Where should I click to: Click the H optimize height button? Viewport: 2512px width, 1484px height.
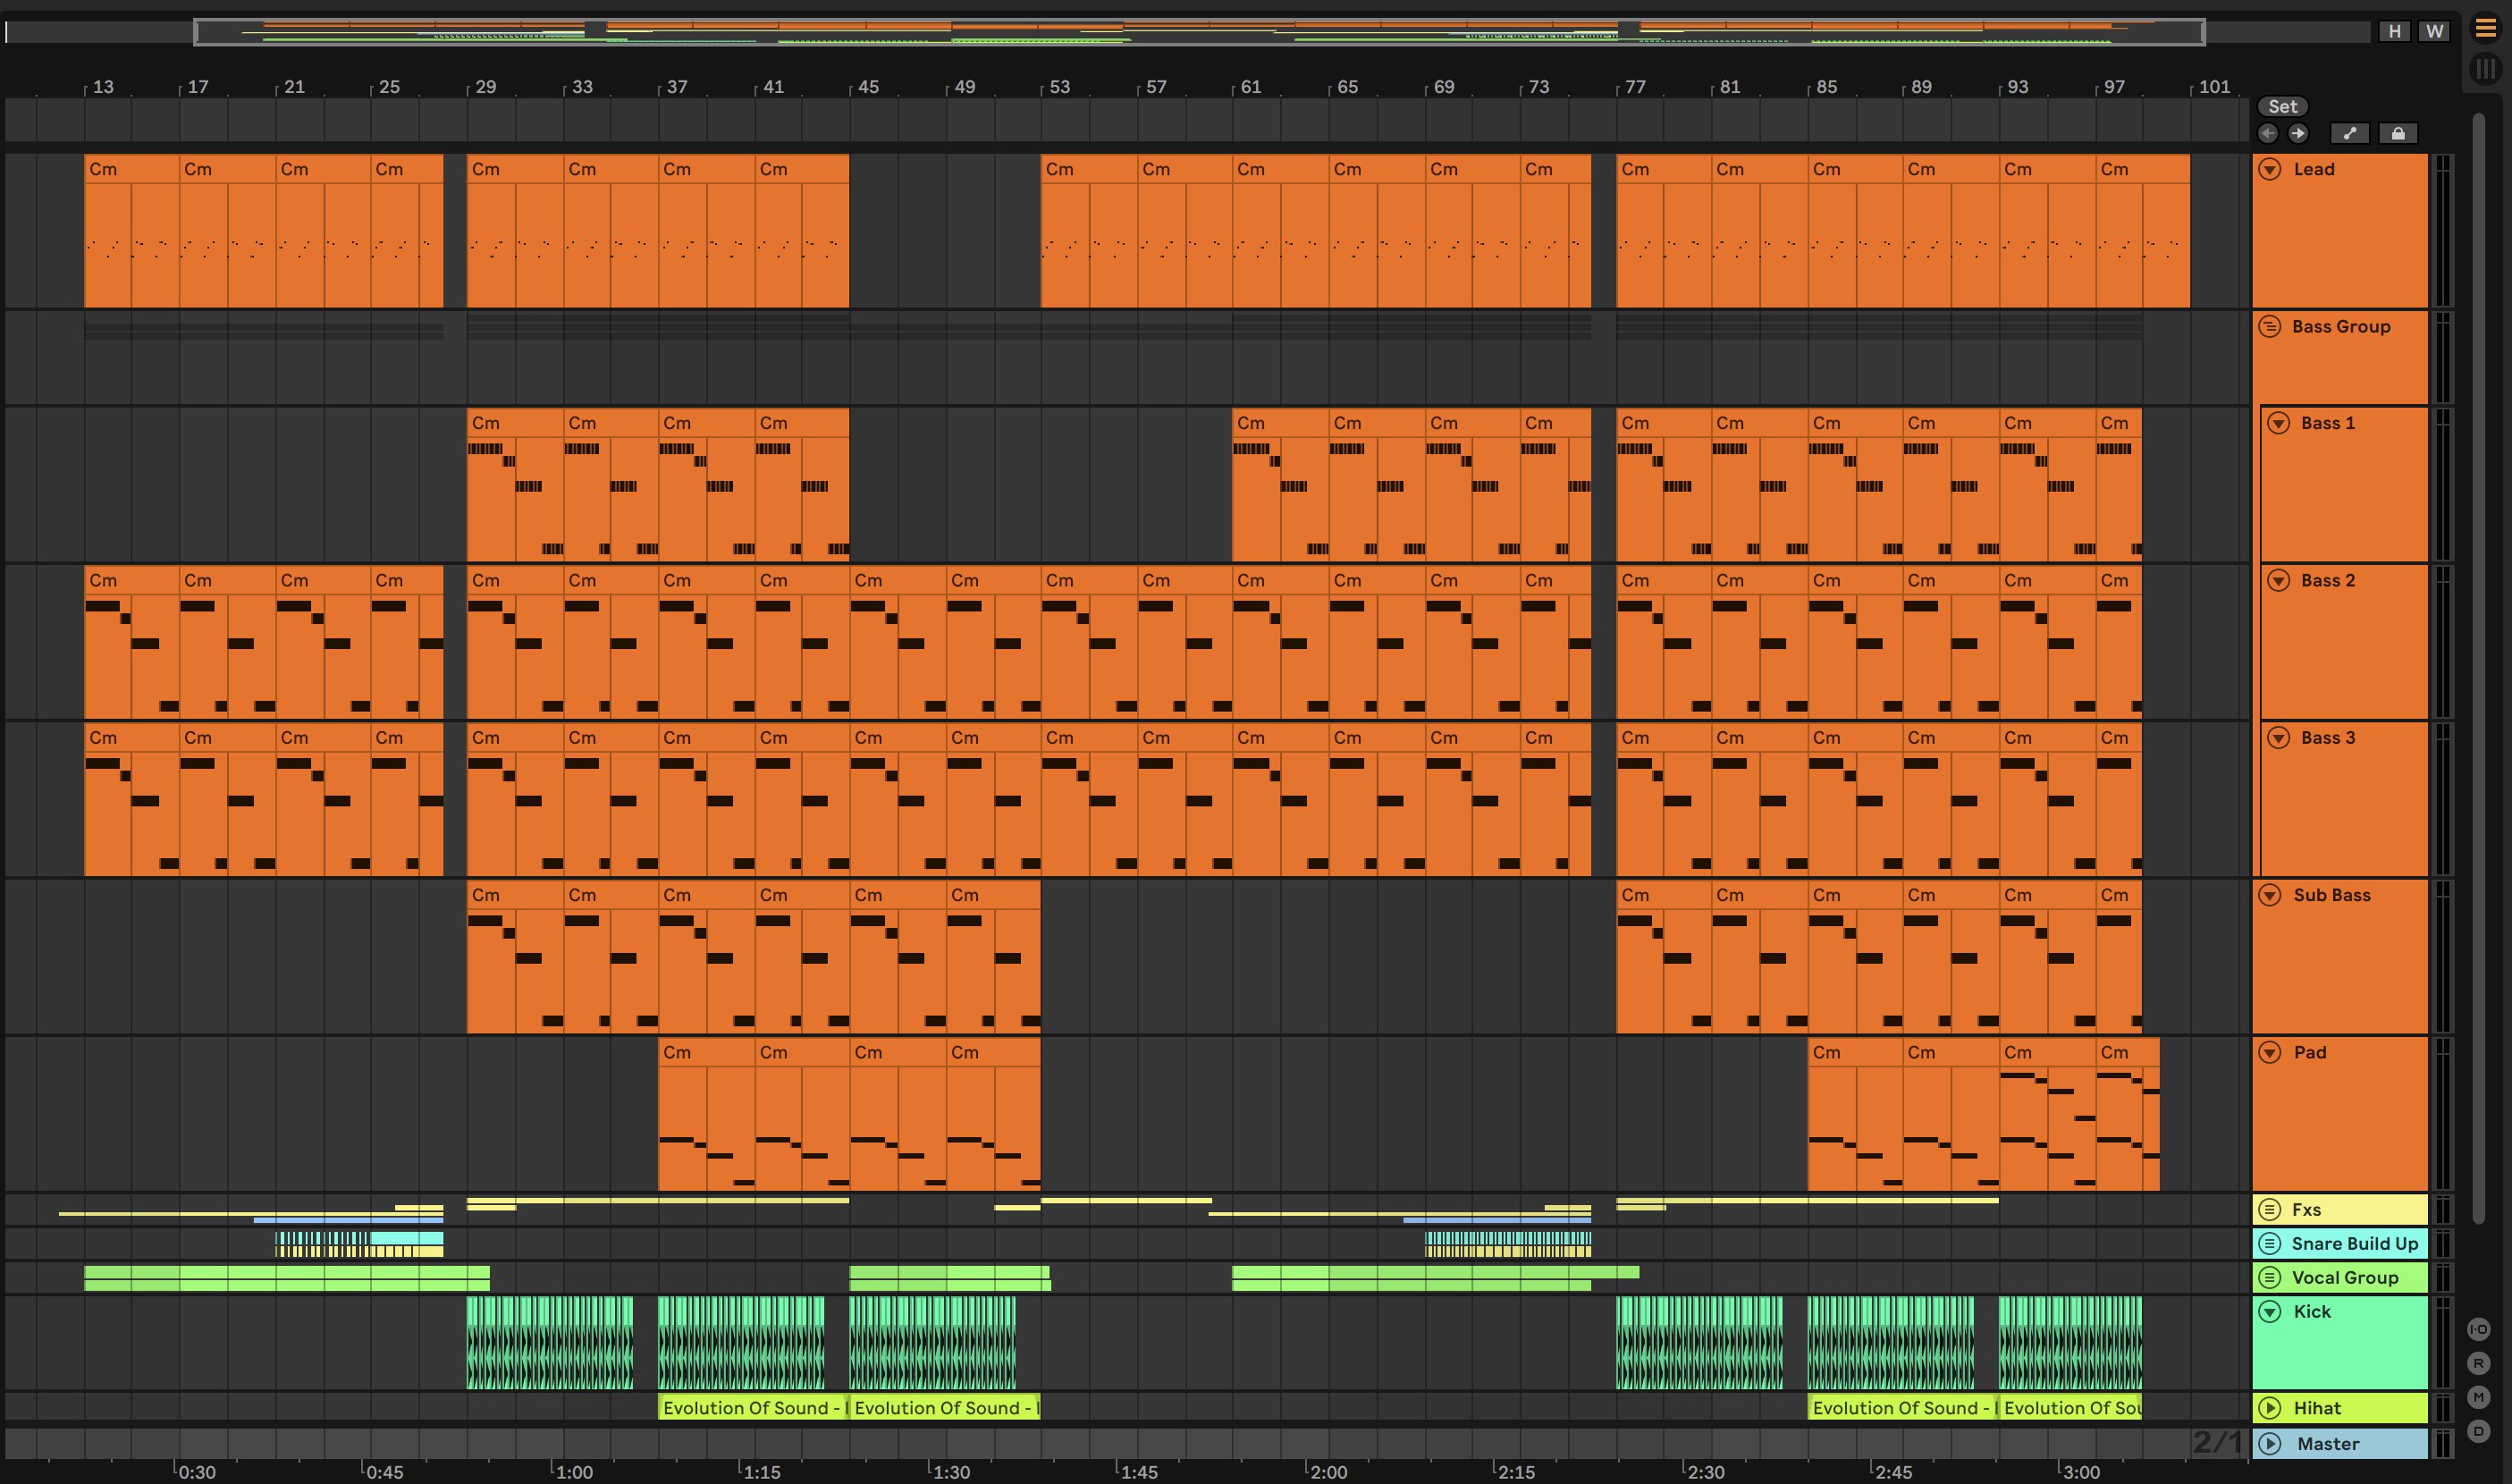[x=2394, y=31]
